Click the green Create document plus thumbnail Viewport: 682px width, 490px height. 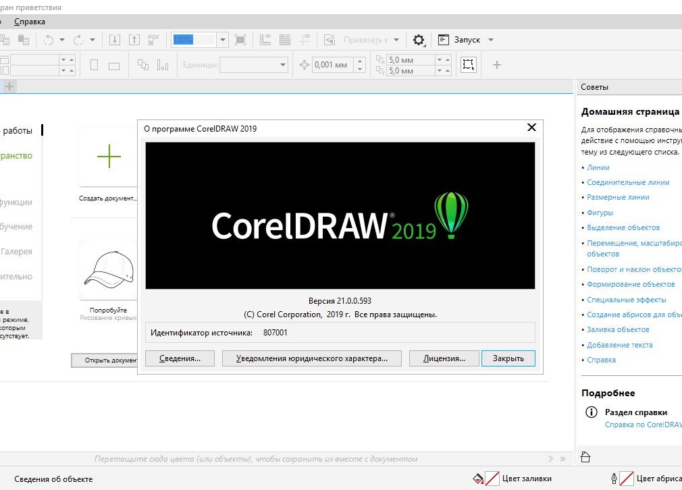click(x=109, y=157)
